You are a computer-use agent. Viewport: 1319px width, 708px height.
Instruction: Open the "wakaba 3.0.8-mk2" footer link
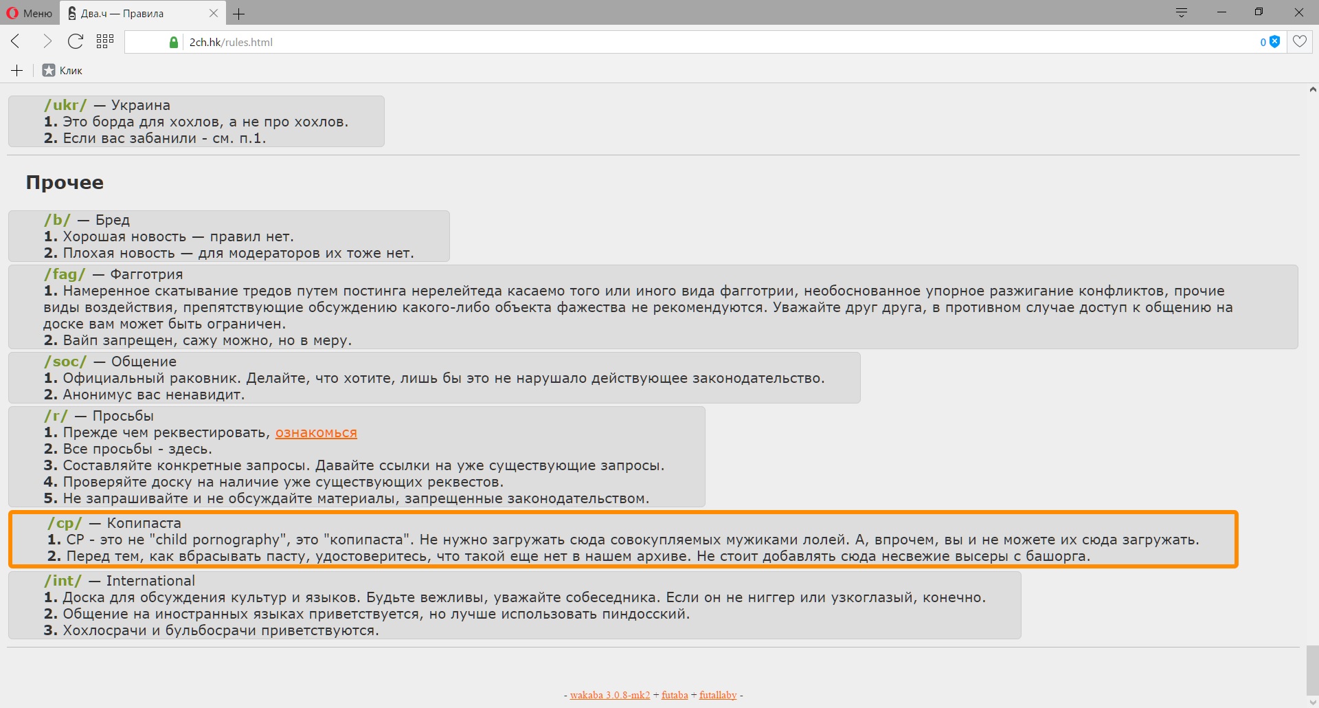point(610,695)
